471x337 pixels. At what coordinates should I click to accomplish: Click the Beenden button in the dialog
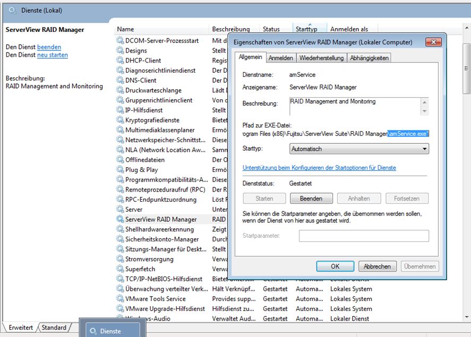[311, 198]
